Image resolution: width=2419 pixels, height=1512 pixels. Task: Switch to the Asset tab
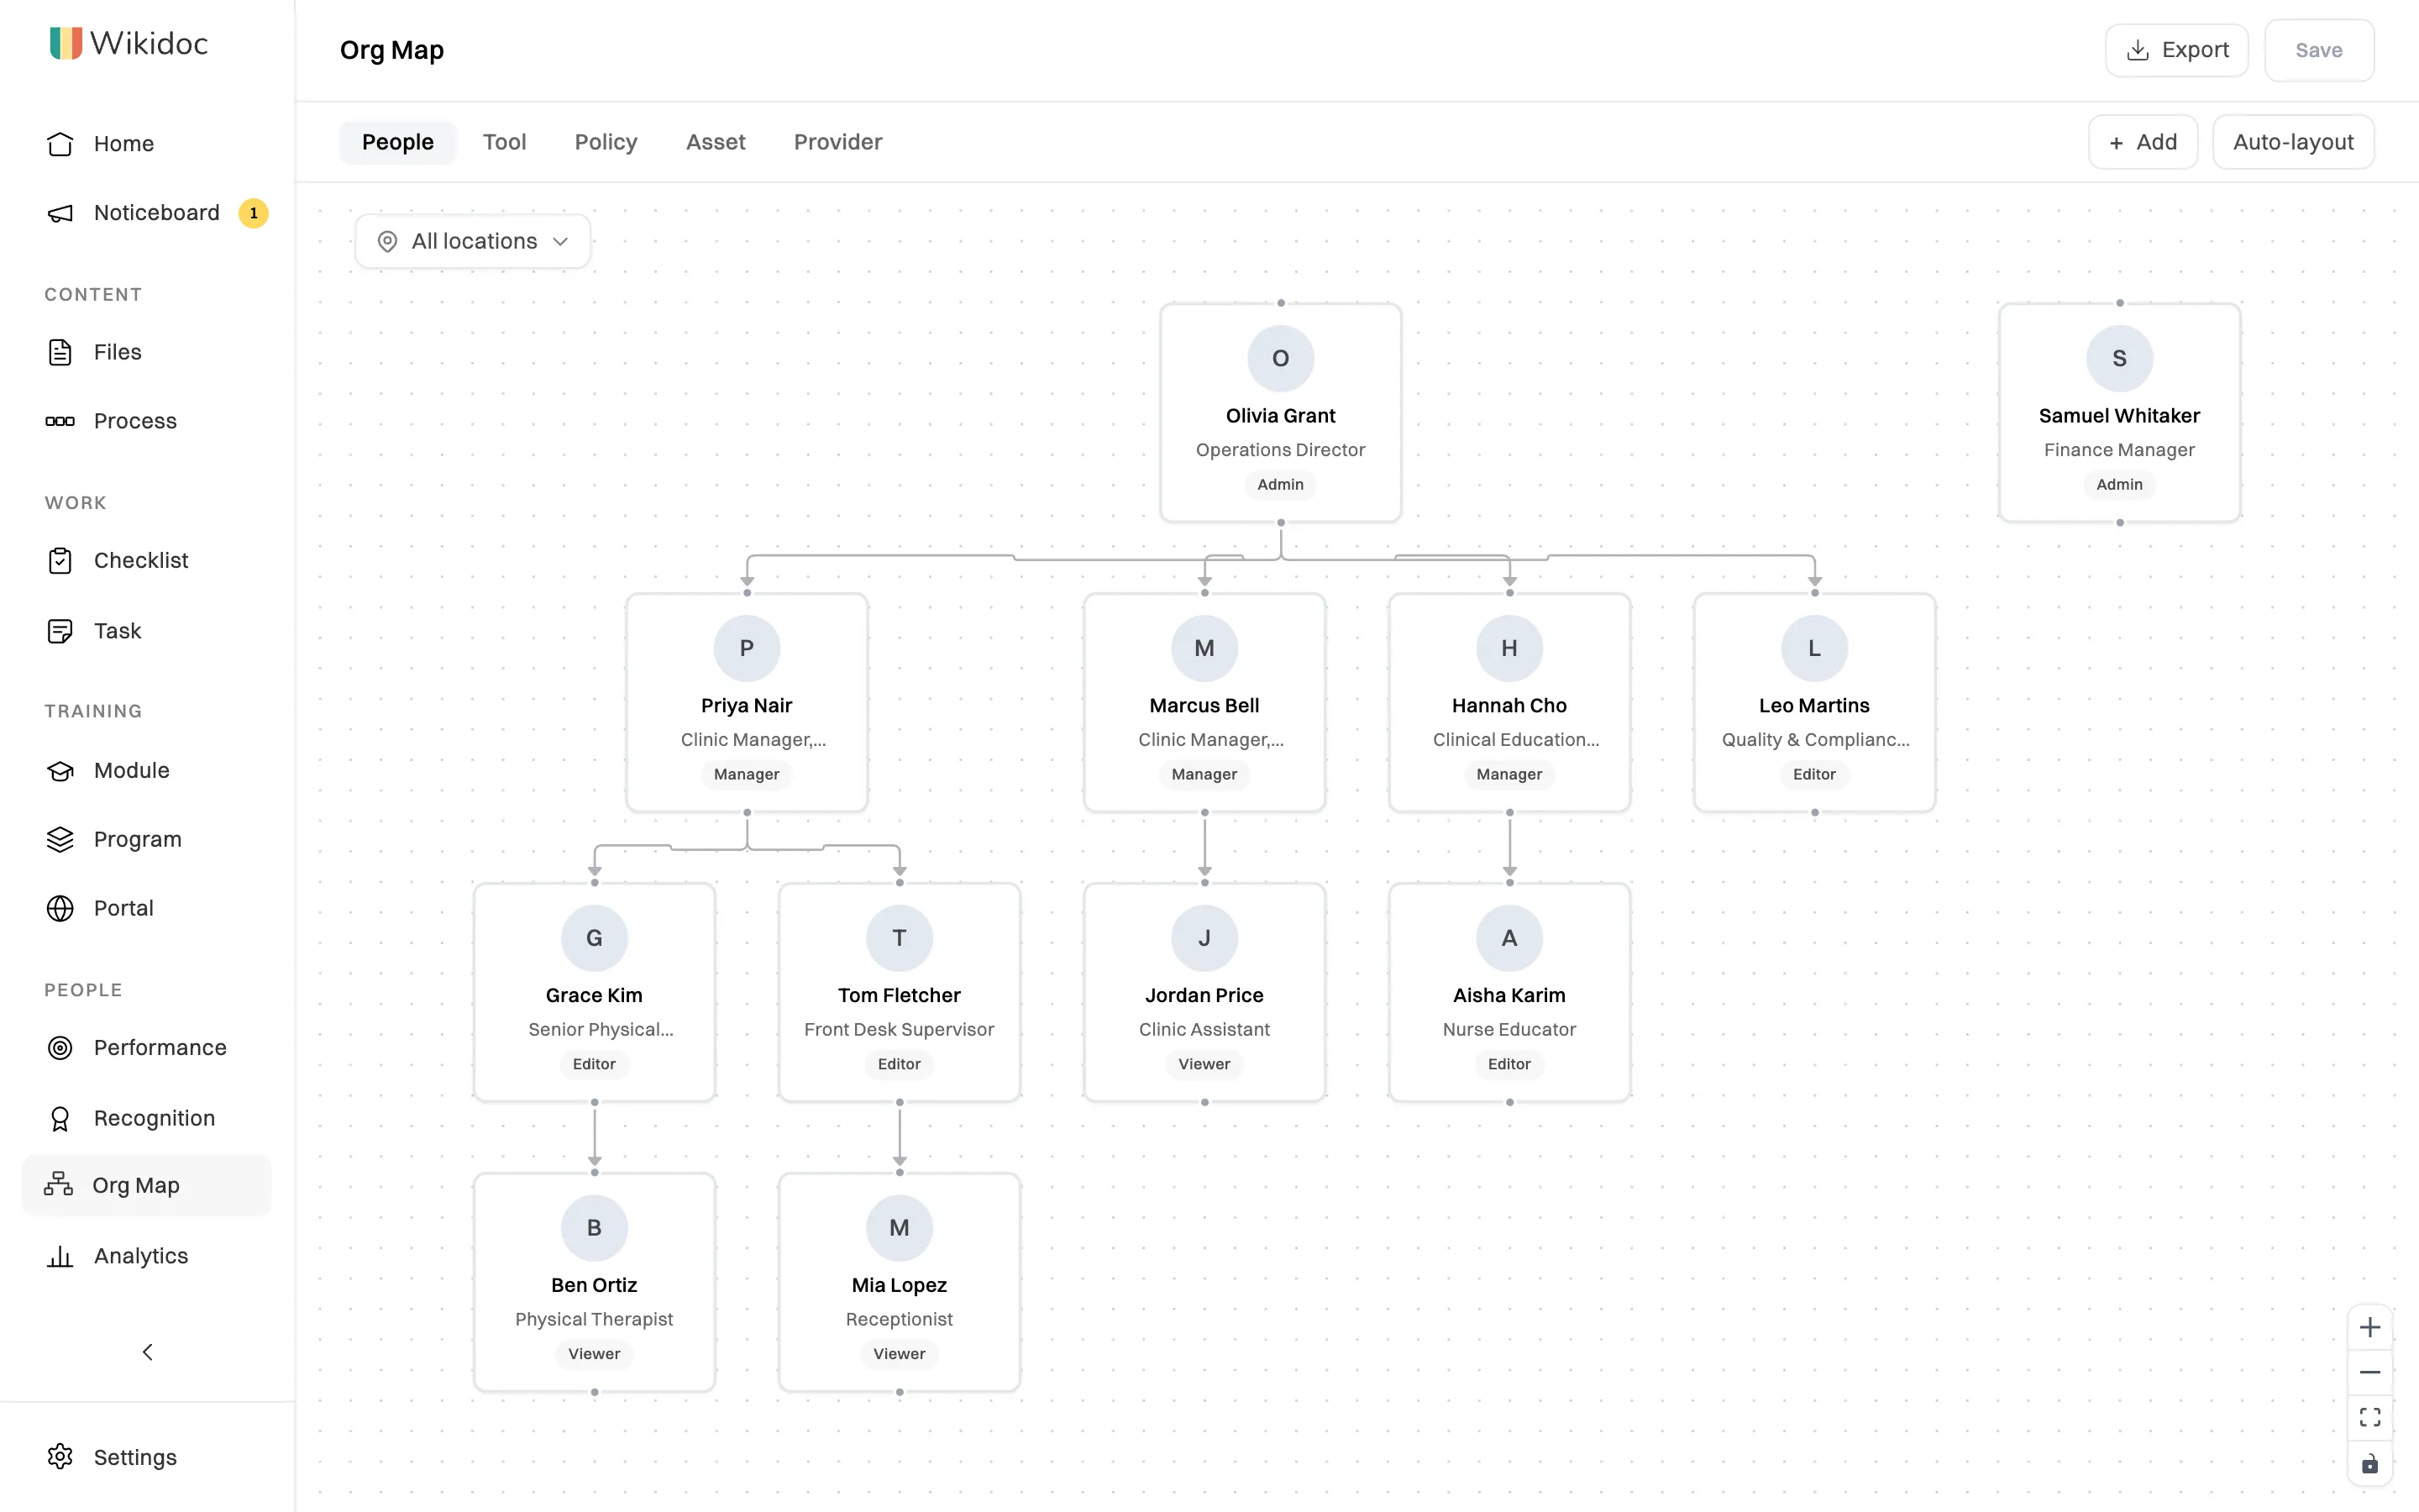click(716, 142)
